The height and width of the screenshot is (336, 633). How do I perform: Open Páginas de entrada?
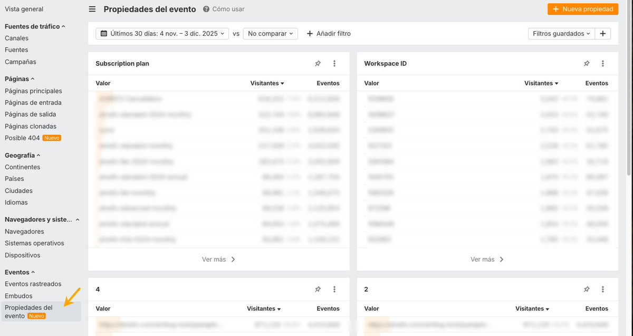(x=33, y=103)
